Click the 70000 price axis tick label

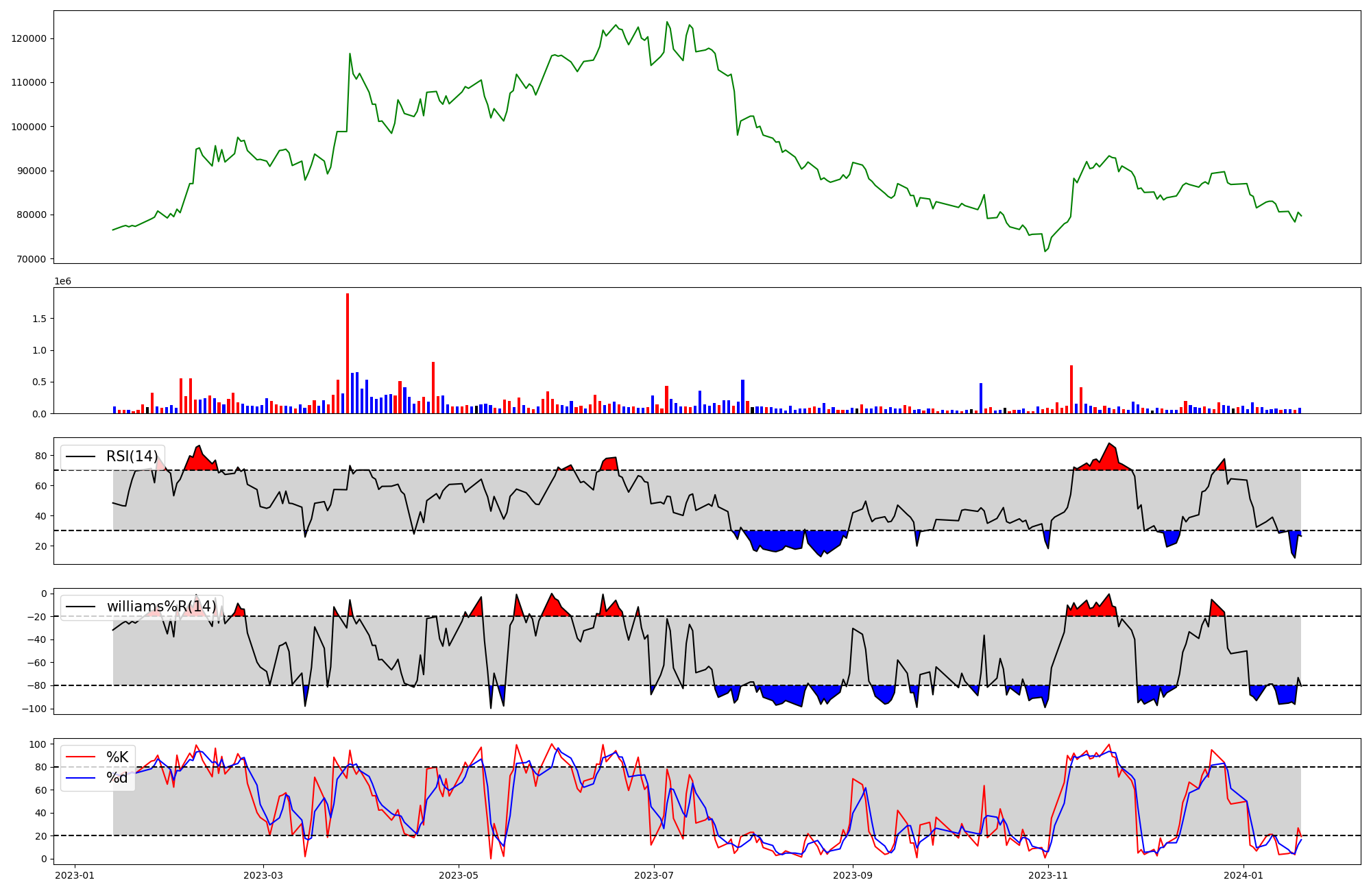(x=32, y=259)
